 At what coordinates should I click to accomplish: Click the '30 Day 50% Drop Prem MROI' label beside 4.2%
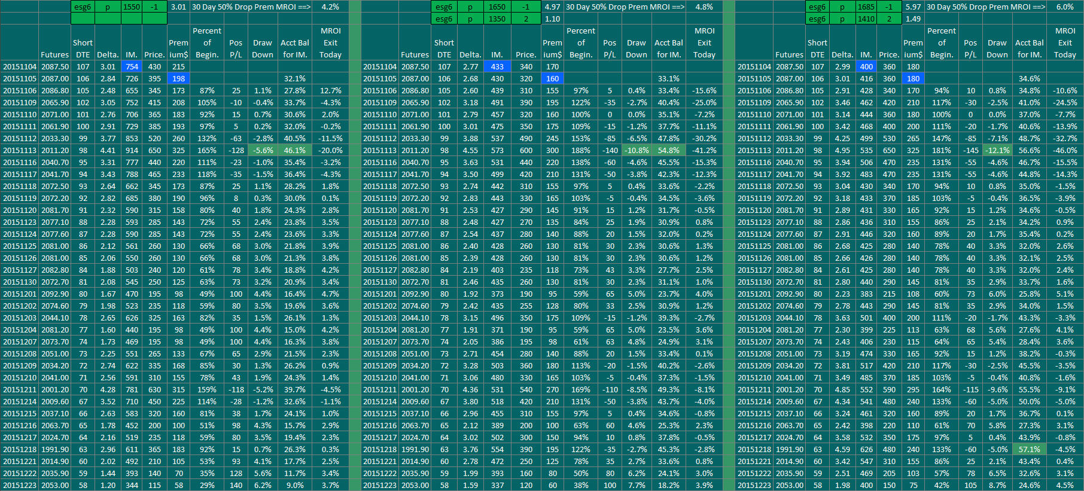tap(251, 7)
